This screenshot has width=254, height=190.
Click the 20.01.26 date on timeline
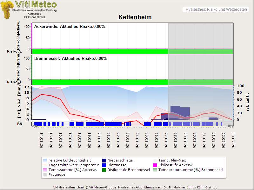pyautogui.click(x=99, y=140)
